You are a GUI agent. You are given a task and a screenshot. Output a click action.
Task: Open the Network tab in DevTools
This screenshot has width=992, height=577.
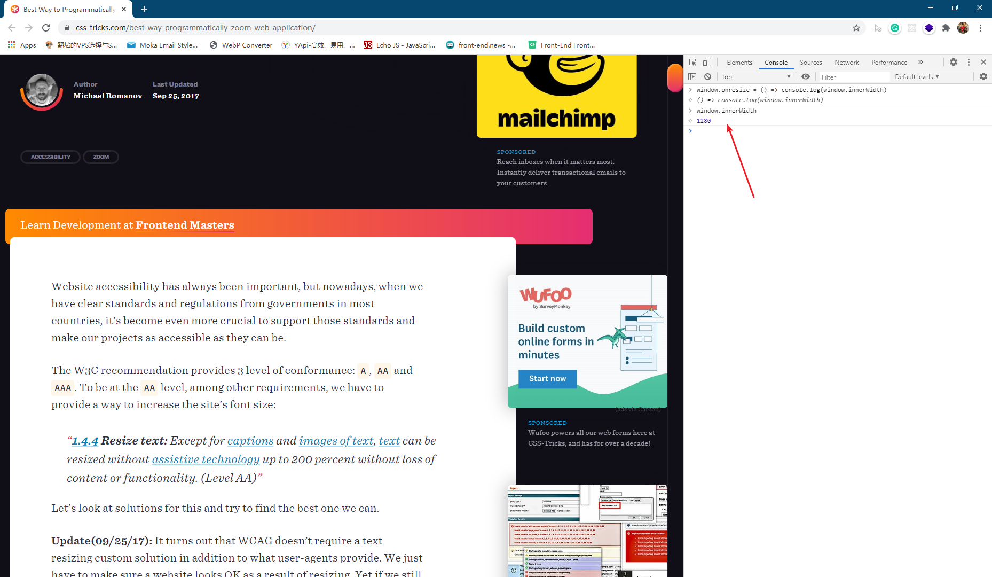847,63
